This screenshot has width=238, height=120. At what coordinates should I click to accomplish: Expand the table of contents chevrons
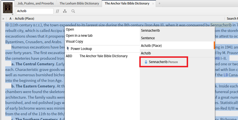point(3,19)
